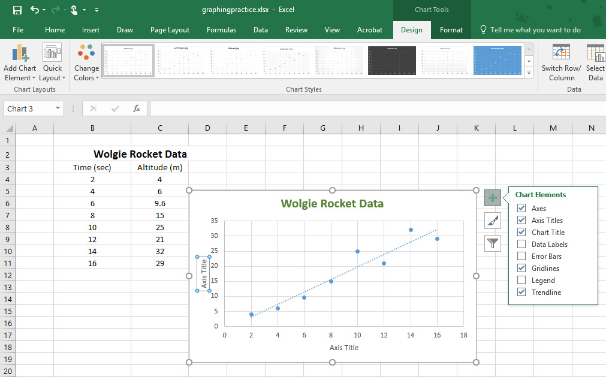Uncheck the Trendline checkbox
The image size is (606, 377).
pos(521,292)
